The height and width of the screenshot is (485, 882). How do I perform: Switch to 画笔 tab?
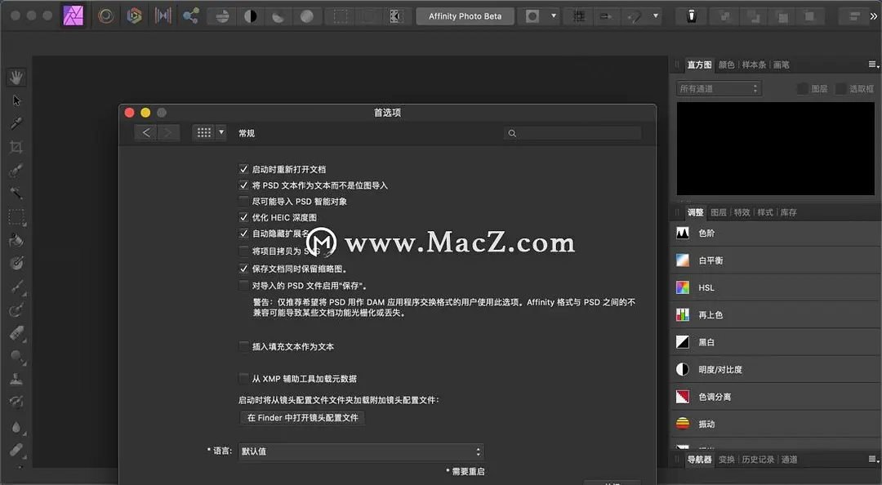point(781,65)
